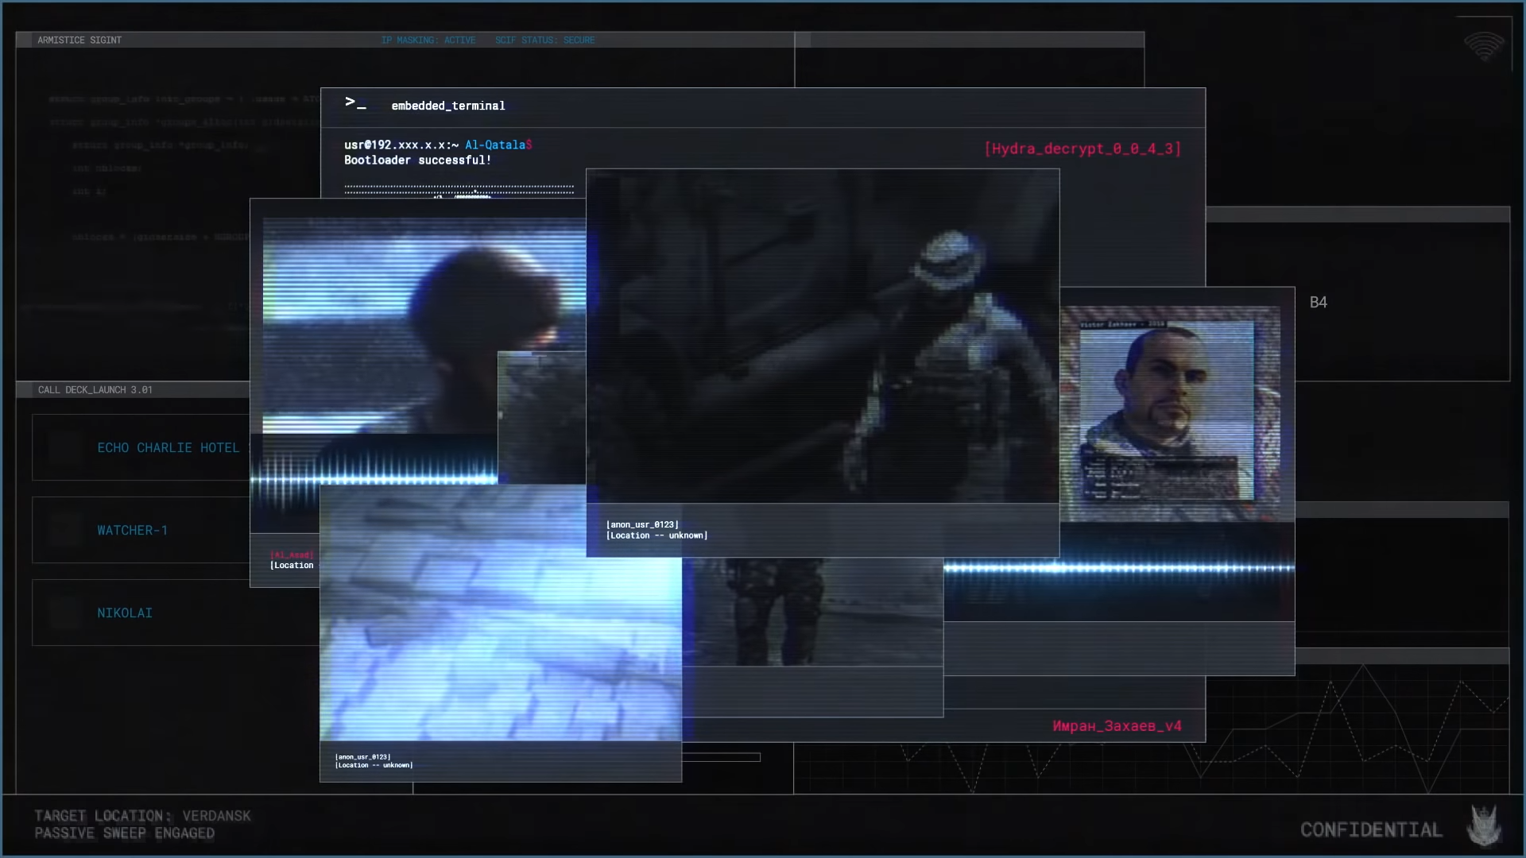Toggle the IP MASKING: ACTIVE status
The height and width of the screenshot is (858, 1526).
tap(428, 40)
